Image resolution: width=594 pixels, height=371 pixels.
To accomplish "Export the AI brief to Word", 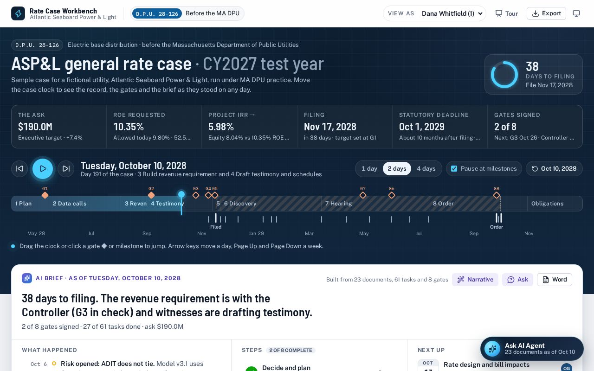I will tap(555, 280).
